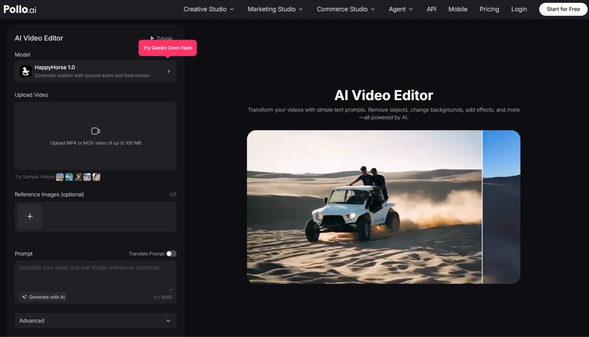The image size is (589, 337).
Task: Click the 'Upload Video' section label
Action: tap(31, 95)
